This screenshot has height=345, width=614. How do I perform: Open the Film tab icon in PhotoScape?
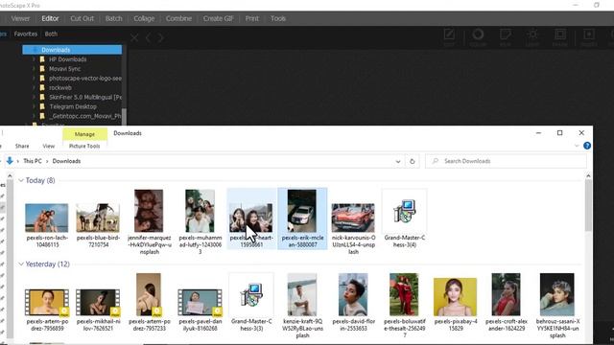pos(506,34)
